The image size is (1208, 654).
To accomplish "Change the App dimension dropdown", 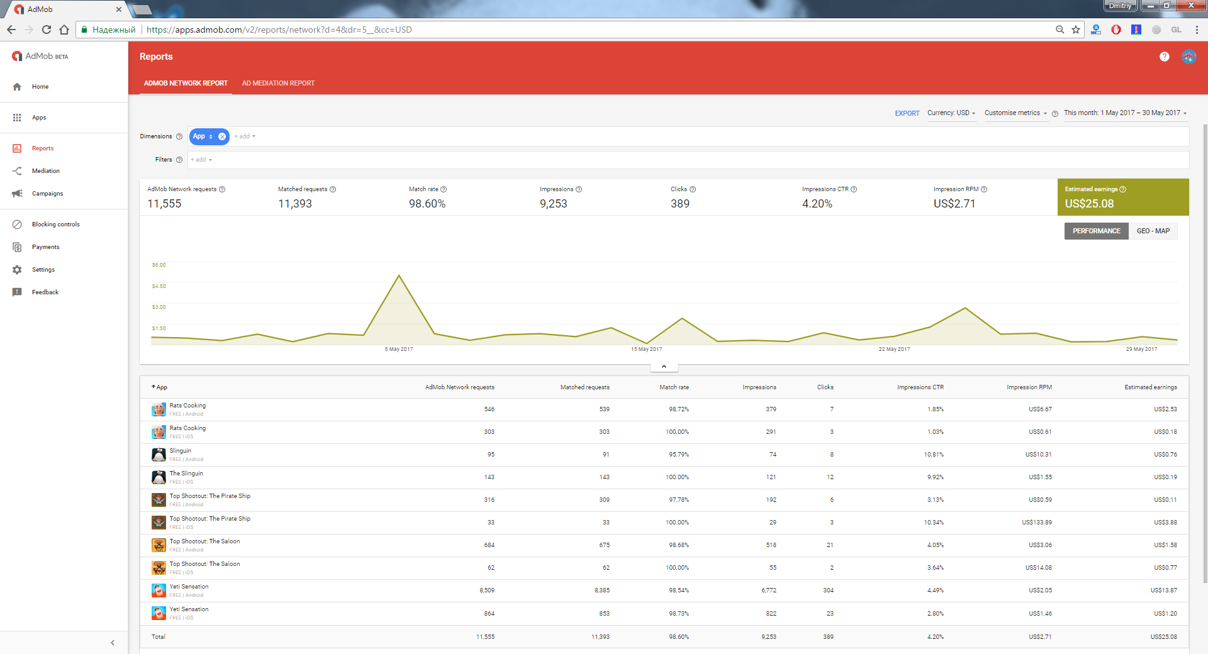I will pyautogui.click(x=203, y=136).
